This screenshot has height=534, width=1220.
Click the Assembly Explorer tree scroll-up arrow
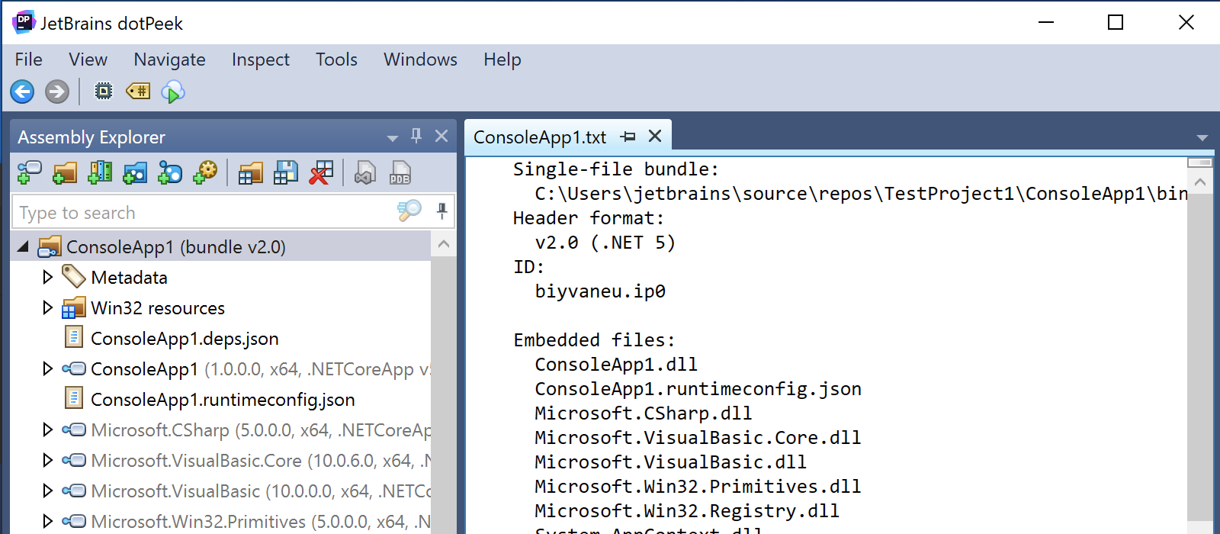[x=444, y=245]
